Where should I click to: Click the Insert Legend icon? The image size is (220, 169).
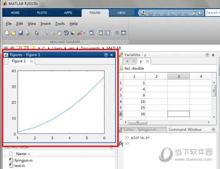(107, 33)
